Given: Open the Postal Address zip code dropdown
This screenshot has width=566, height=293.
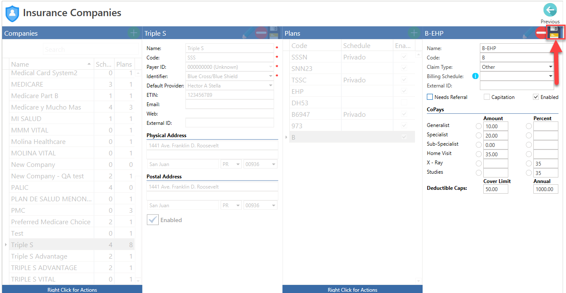Looking at the screenshot, I should point(273,205).
